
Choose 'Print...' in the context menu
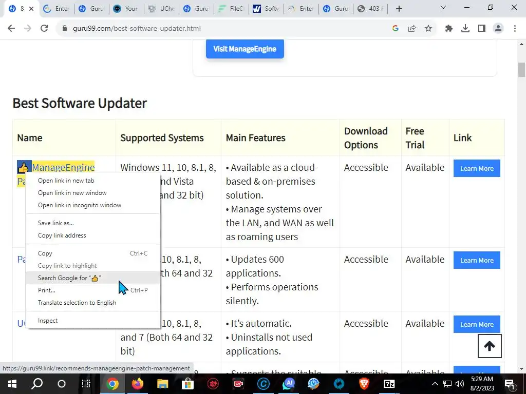coord(93,290)
